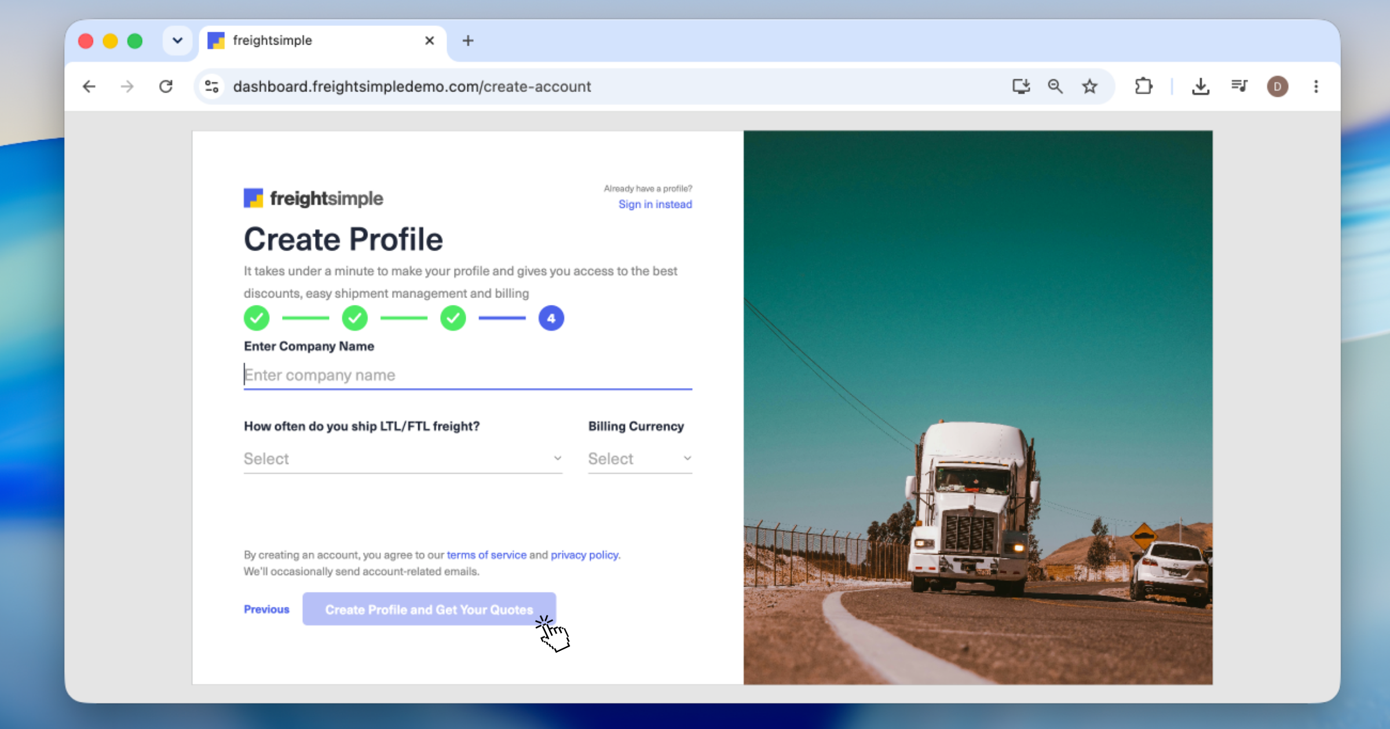Open site information icon in address bar

pyautogui.click(x=212, y=87)
